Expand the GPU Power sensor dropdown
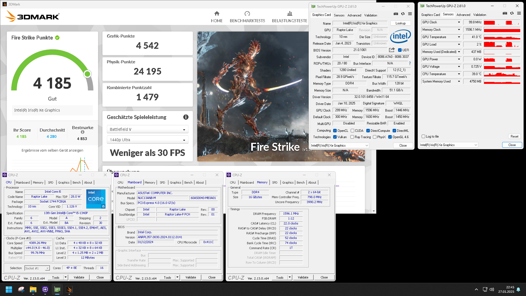 tap(459, 59)
